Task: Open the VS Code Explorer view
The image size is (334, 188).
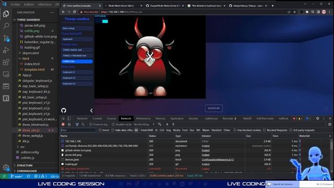Action: coord(6,14)
